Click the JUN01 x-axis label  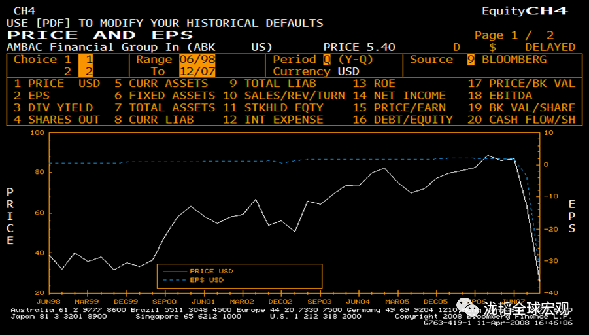(x=203, y=302)
